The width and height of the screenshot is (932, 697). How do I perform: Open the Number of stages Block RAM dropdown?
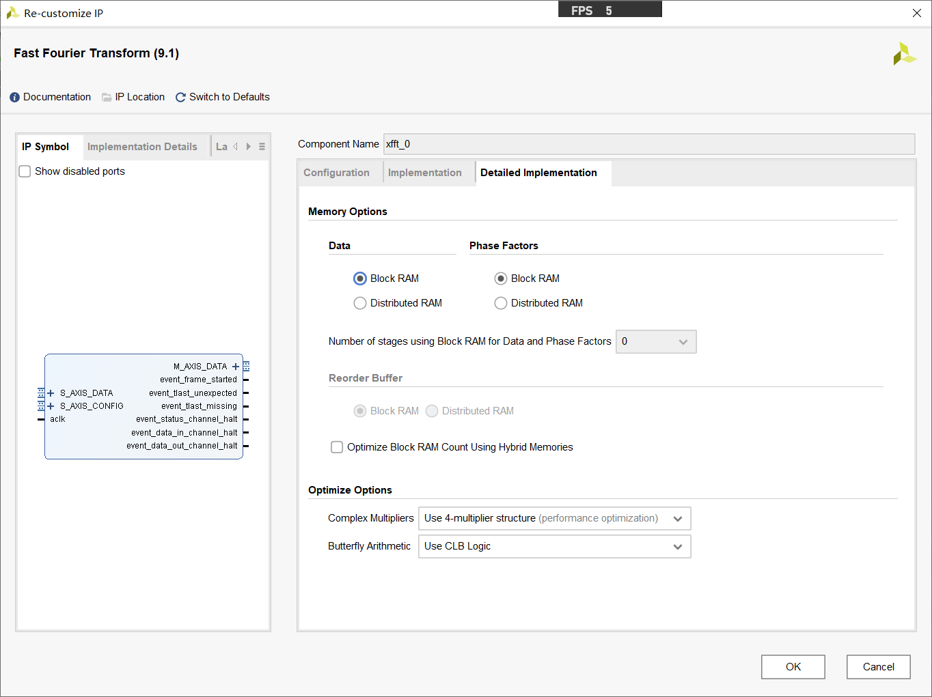[x=656, y=342]
